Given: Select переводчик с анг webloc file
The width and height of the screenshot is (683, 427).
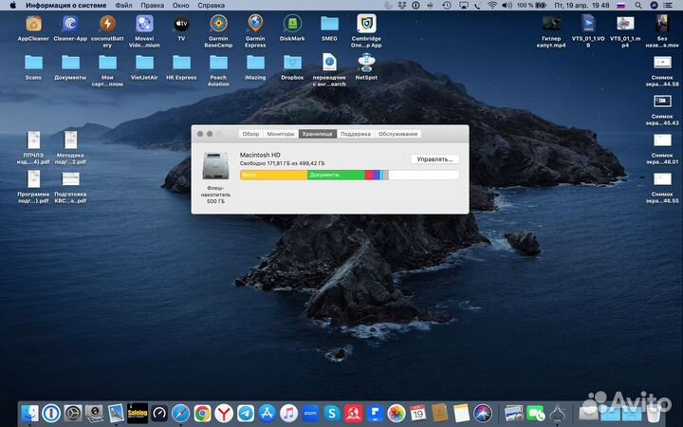Looking at the screenshot, I should coord(329,63).
